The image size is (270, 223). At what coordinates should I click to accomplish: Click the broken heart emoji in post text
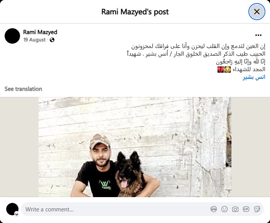pyautogui.click(x=220, y=70)
